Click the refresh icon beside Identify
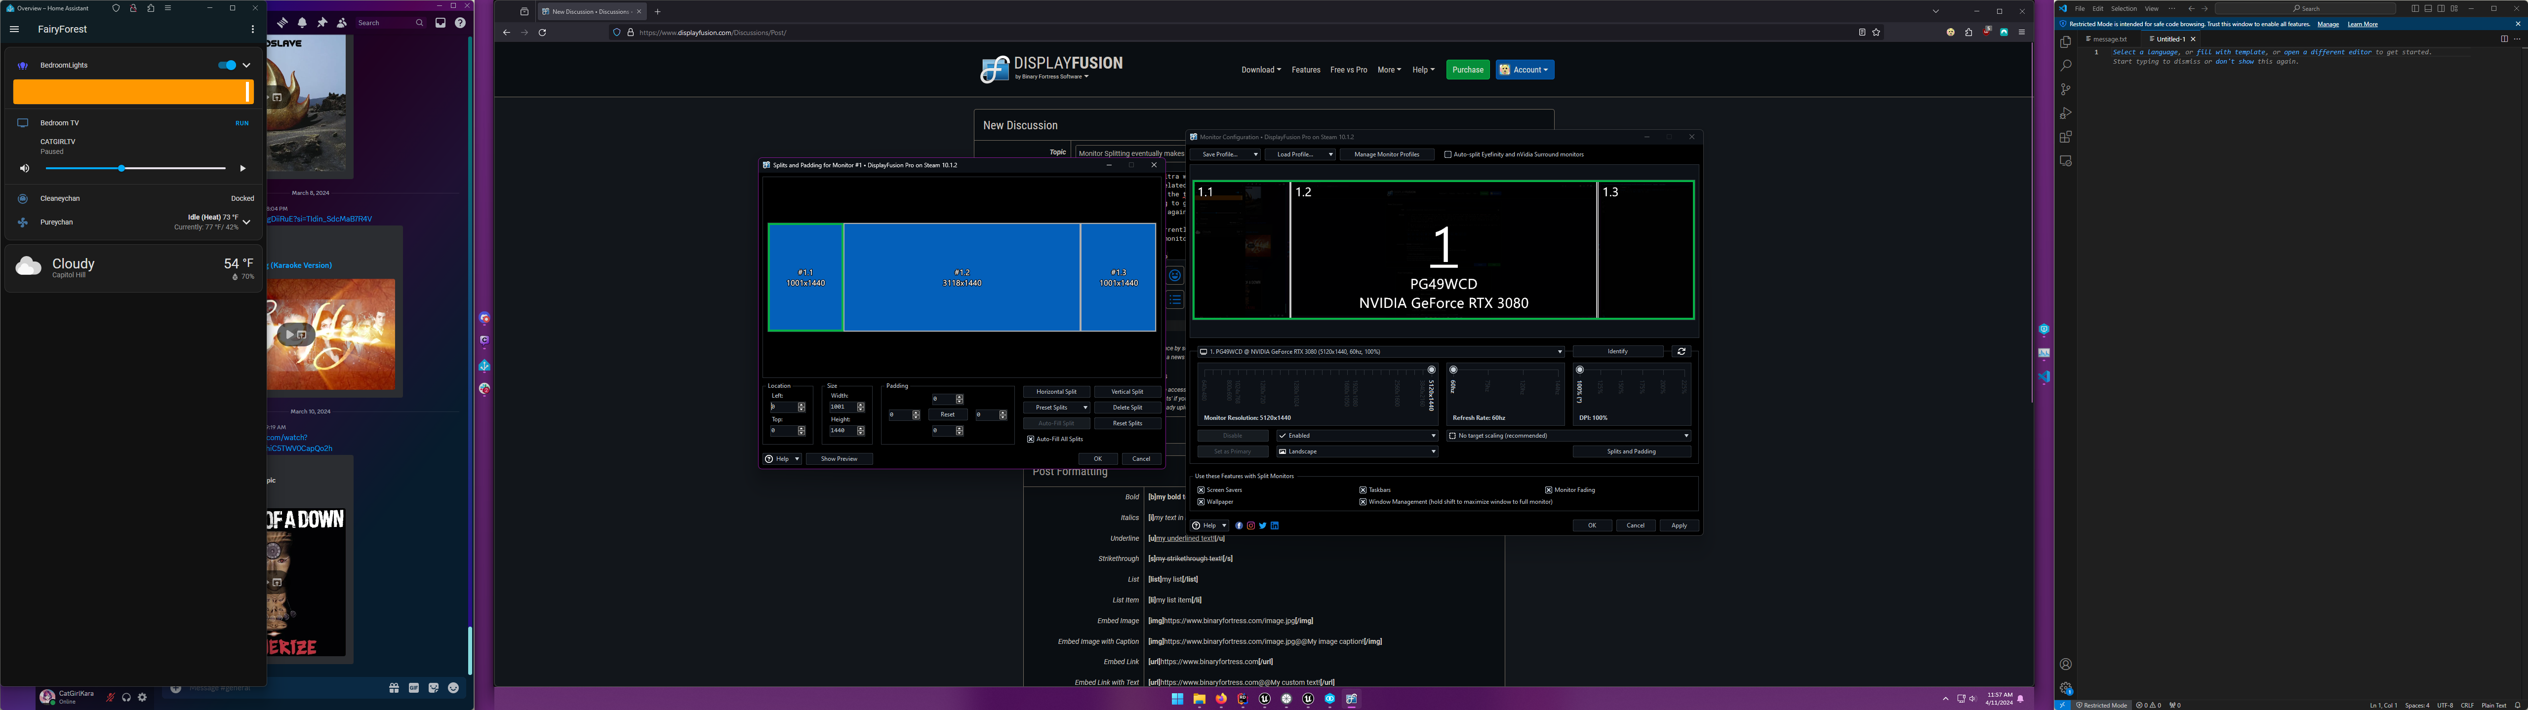 pyautogui.click(x=1681, y=351)
